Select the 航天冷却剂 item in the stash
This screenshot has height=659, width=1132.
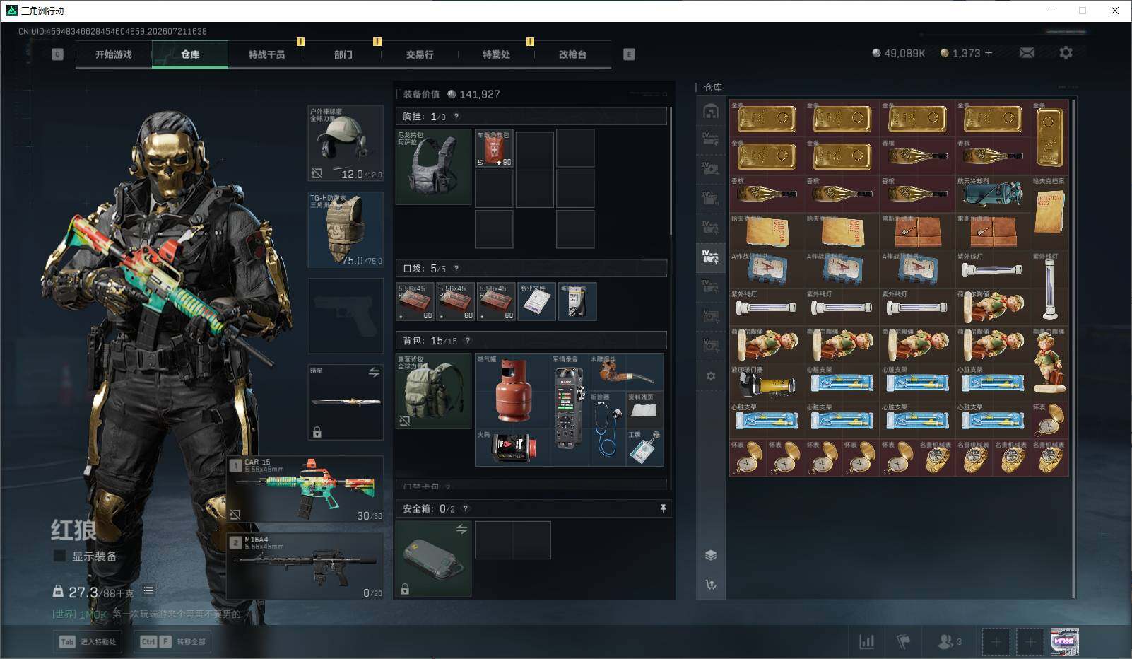click(993, 194)
